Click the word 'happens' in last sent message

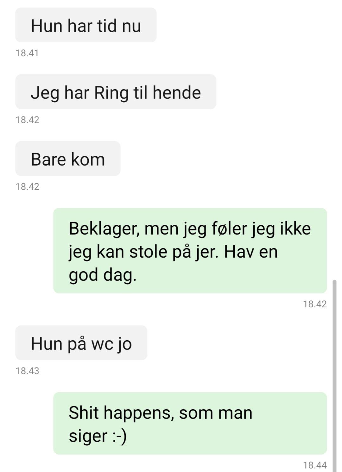pos(139,414)
